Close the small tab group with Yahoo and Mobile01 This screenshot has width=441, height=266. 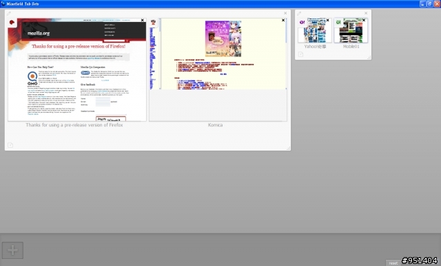coord(366,13)
